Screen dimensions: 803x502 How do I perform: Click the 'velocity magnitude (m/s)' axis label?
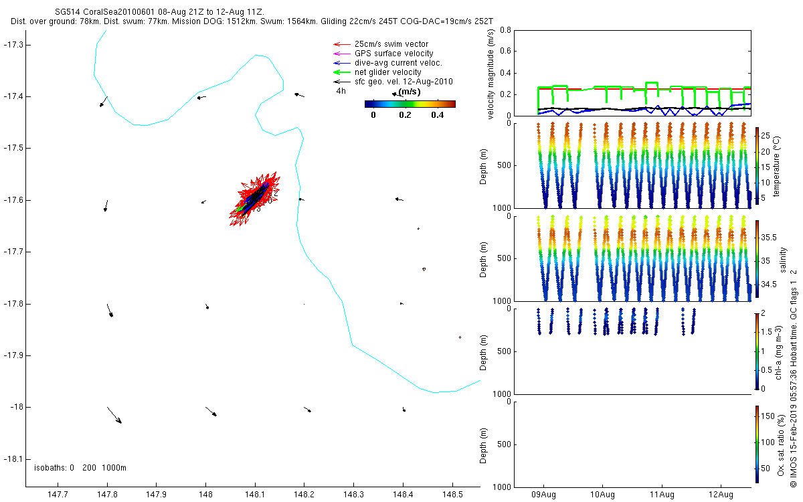tap(490, 74)
